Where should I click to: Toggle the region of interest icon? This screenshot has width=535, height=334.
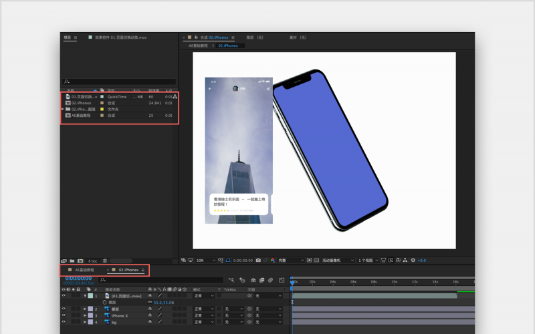coord(309,260)
